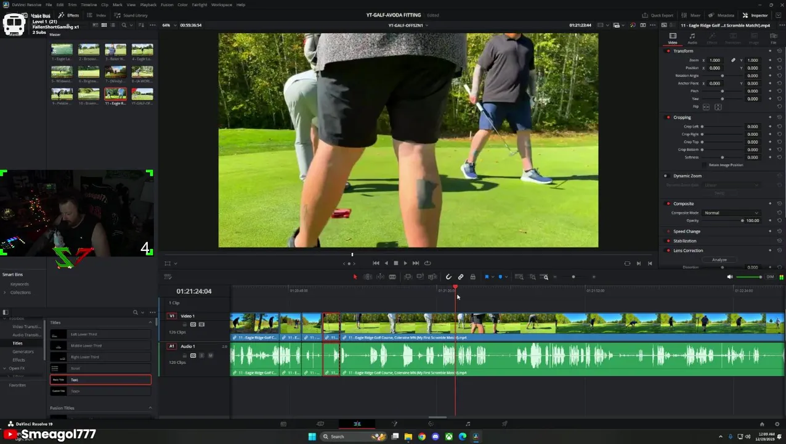786x444 pixels.
Task: Toggle loop playback
Action: pyautogui.click(x=427, y=263)
